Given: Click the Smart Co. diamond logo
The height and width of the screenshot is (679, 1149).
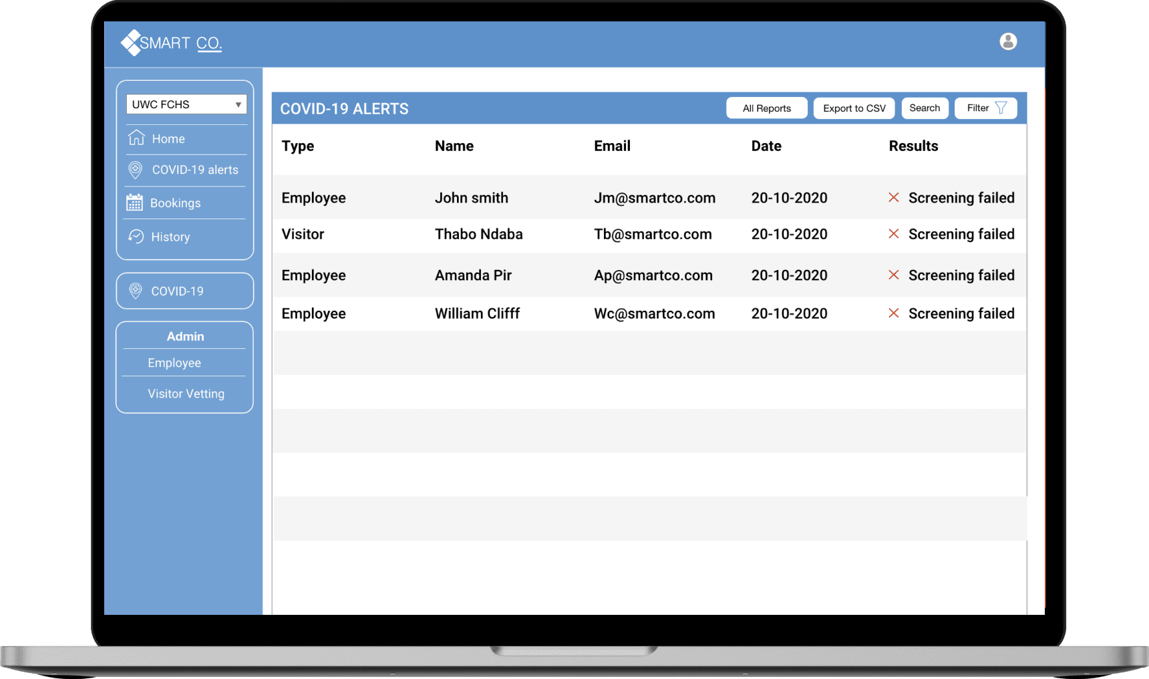Looking at the screenshot, I should (131, 43).
